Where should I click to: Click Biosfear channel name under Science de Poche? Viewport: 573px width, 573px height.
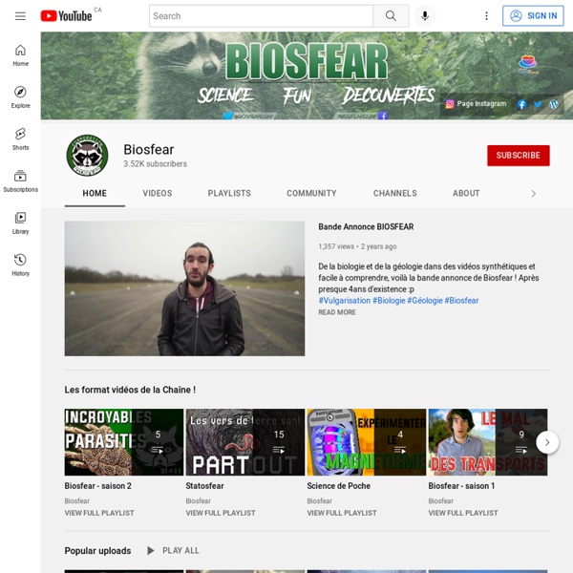[x=319, y=500]
